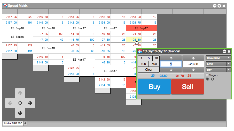Set quantity with the 100 button
This screenshot has height=131, width=234.
tap(143, 64)
